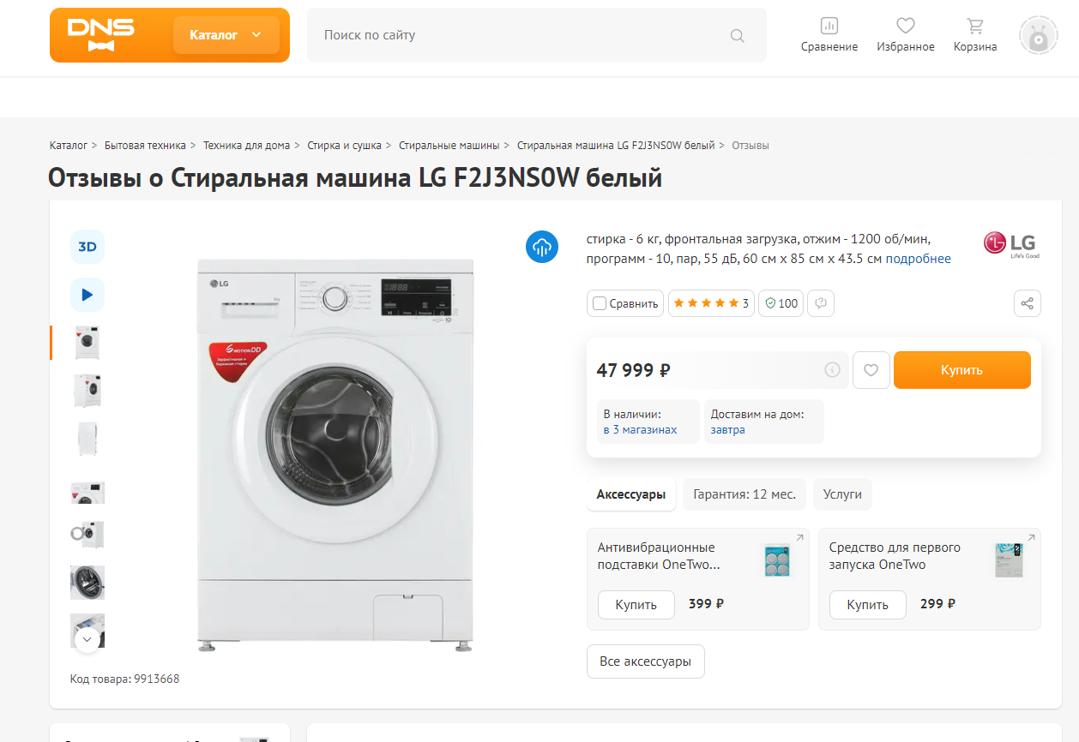Expand more photos with the down chevron
Screen dimensions: 1079x742
tap(87, 639)
